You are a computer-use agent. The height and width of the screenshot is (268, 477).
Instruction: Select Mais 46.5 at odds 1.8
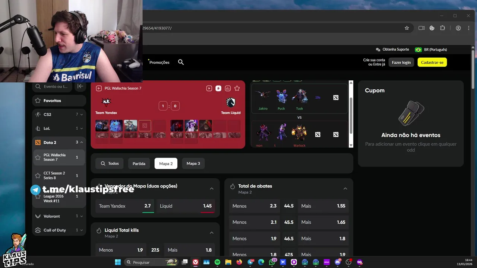click(x=323, y=239)
